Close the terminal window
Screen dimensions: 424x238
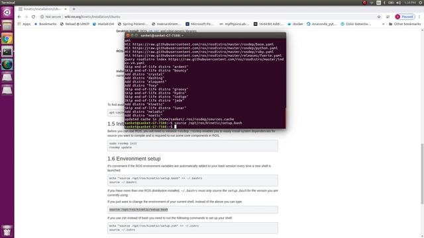[x=128, y=35]
